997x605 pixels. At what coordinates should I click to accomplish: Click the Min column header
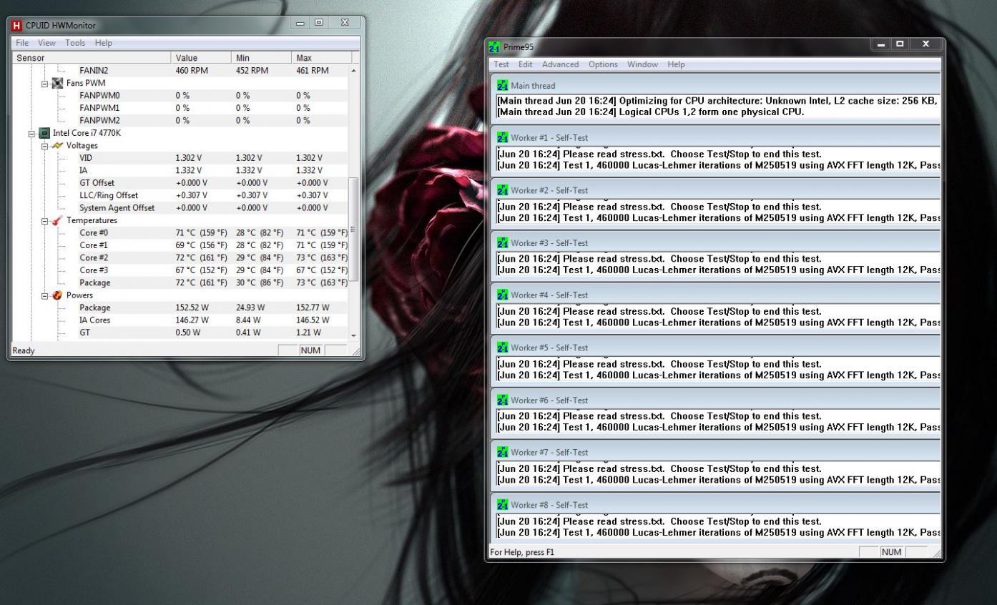pos(262,58)
